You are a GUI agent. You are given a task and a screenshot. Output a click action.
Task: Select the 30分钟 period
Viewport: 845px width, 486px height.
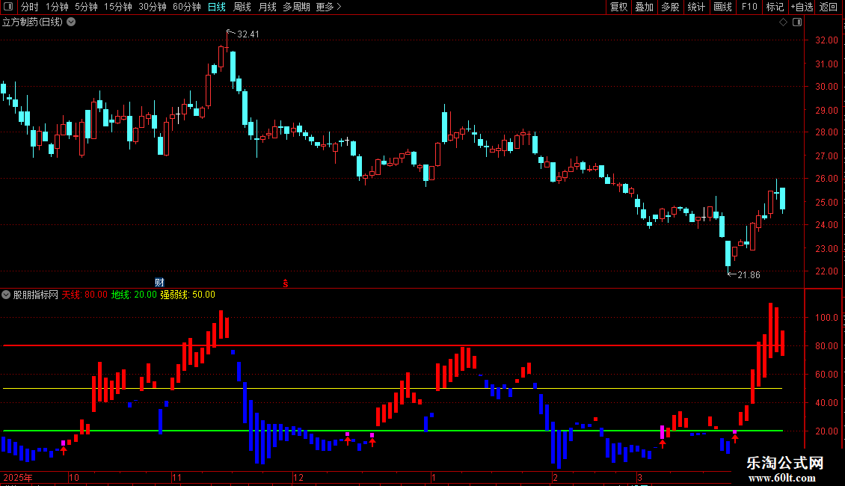(x=152, y=7)
